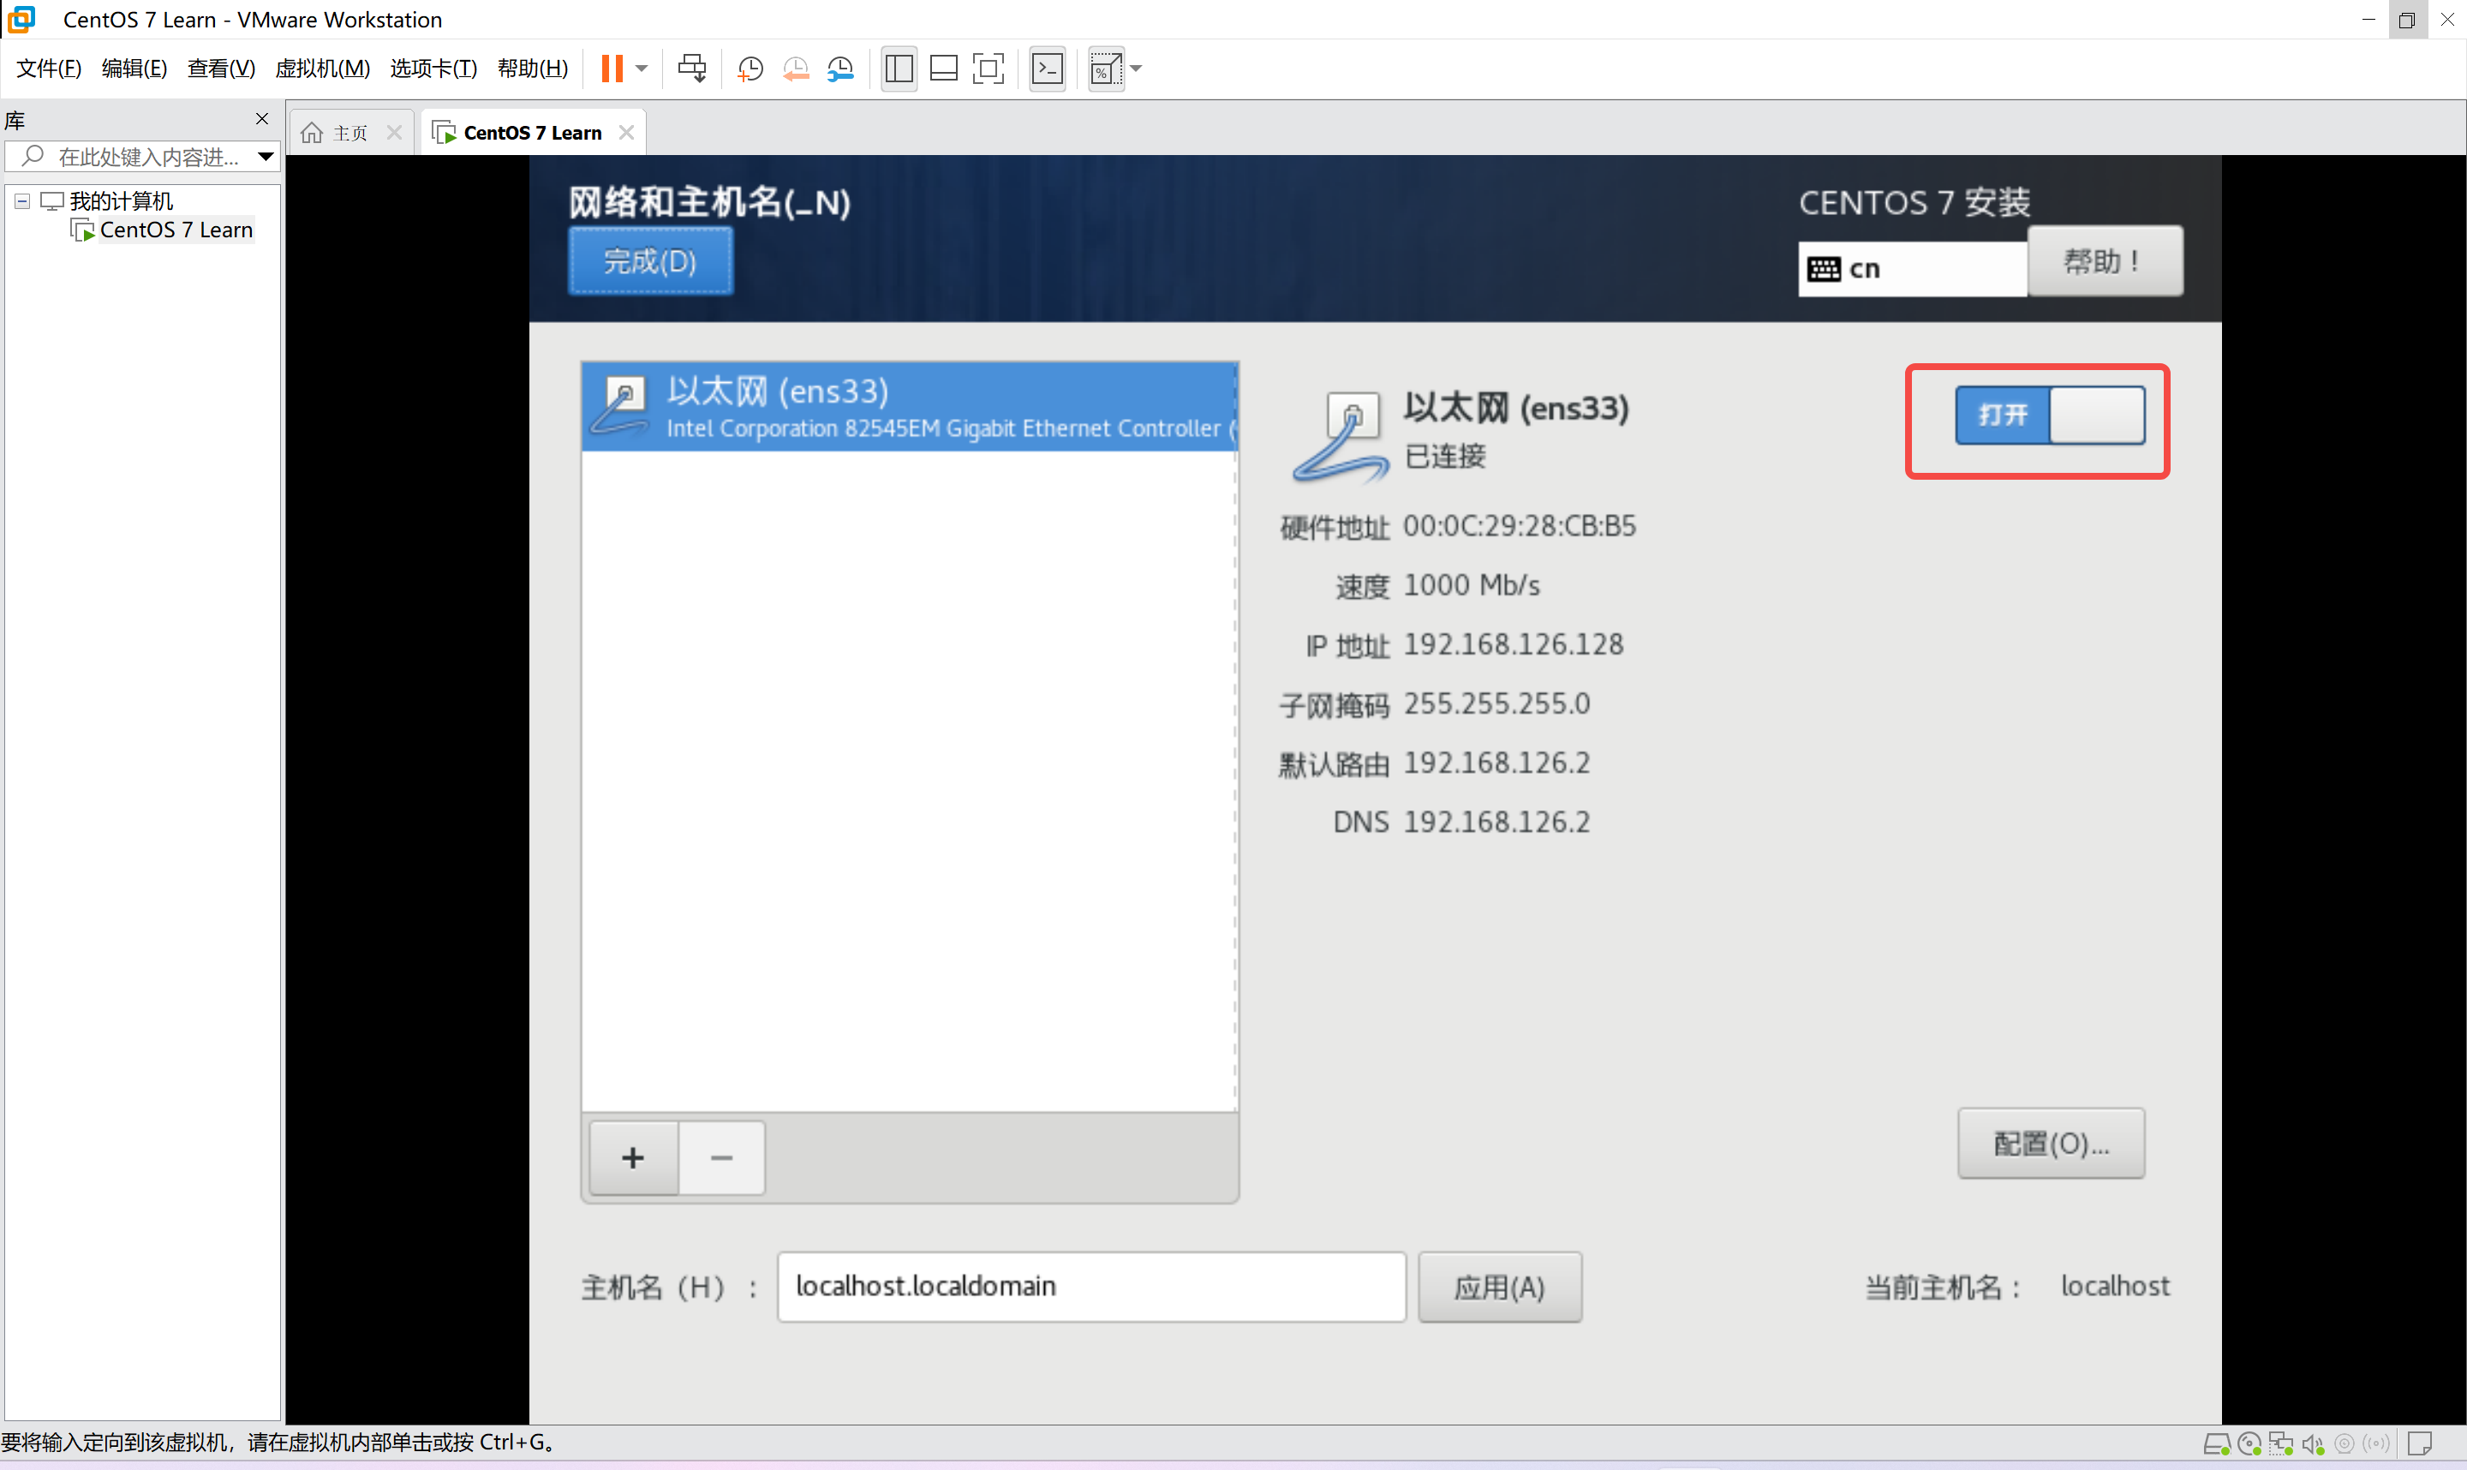The width and height of the screenshot is (2467, 1470).
Task: Click the cn keyboard layout indicator
Action: (x=1911, y=268)
